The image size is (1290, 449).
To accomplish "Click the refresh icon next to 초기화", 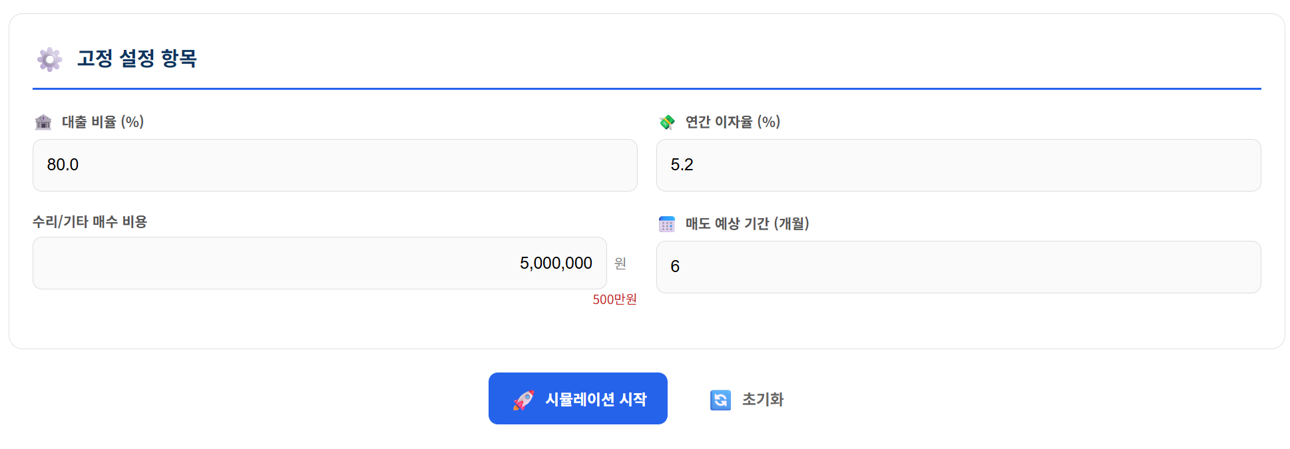I will point(720,400).
